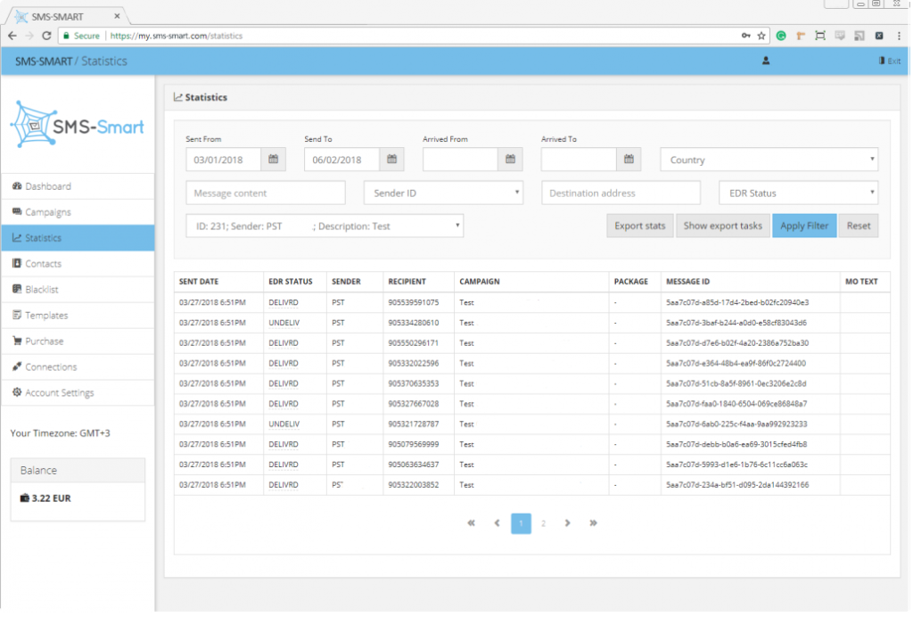Image resolution: width=913 pixels, height=617 pixels.
Task: Click UNDELIV status for recipient 905321728787
Action: 284,424
